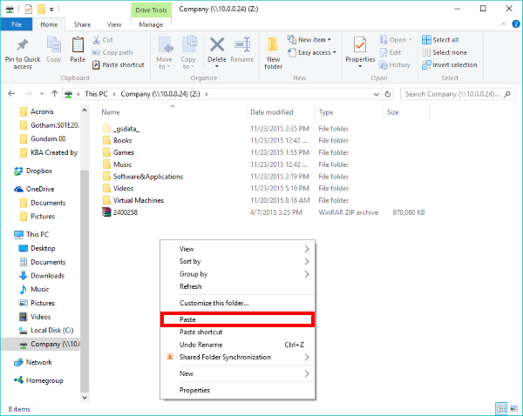
Task: Click Copy path in Clipboard group
Action: click(112, 52)
